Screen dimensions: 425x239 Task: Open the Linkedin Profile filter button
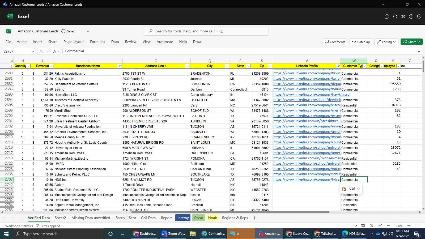pyautogui.click(x=338, y=66)
